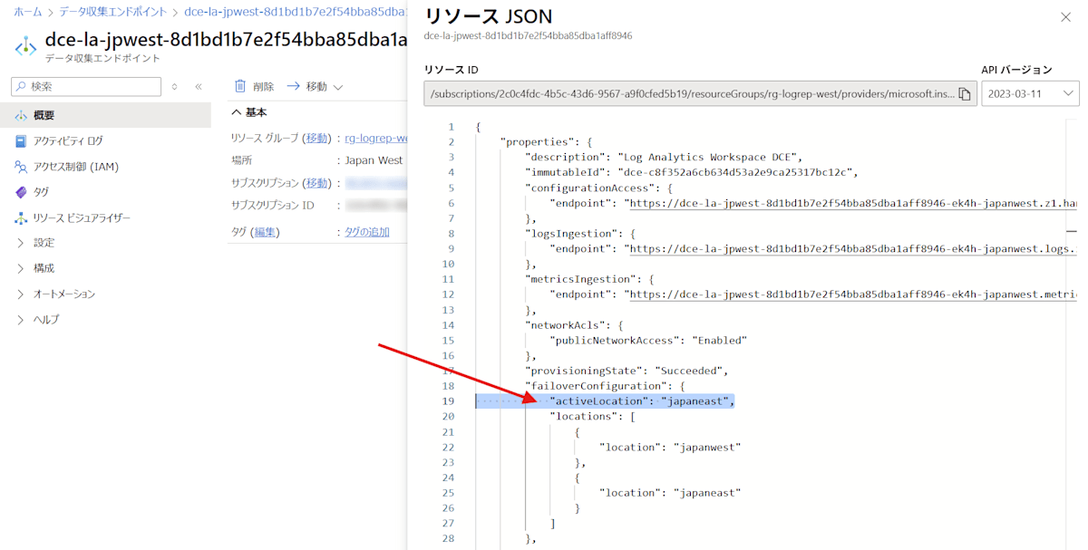The width and height of the screenshot is (1088, 550).
Task: Click the タグの追加 link
Action: [367, 232]
